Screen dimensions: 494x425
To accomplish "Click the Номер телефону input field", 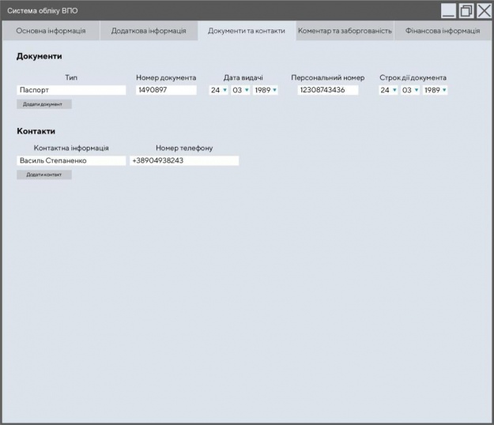I will [184, 160].
